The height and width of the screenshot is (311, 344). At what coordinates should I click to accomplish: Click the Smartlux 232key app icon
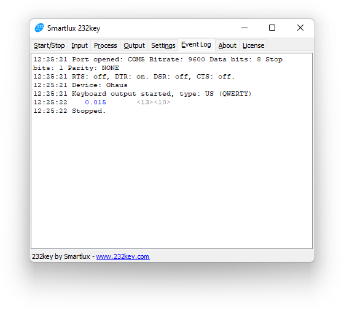(x=39, y=28)
